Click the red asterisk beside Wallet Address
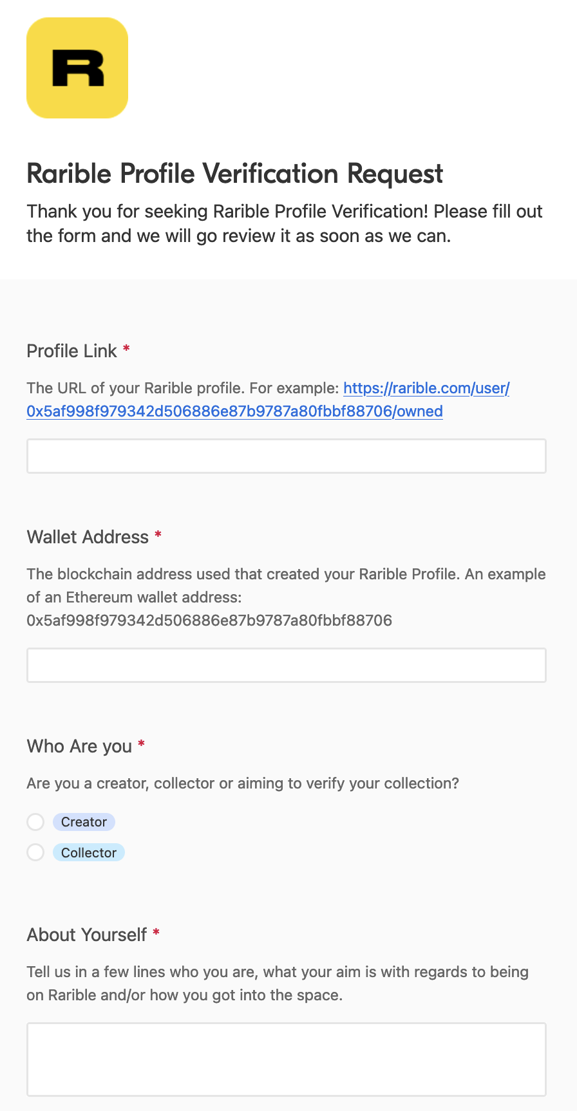 click(x=158, y=535)
